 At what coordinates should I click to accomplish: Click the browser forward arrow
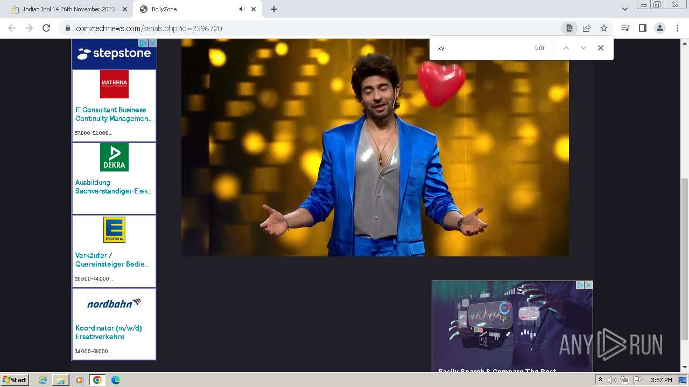(x=29, y=28)
